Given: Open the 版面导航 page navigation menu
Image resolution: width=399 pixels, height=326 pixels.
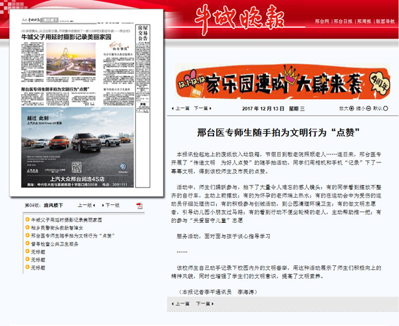Looking at the screenshot, I should pos(385,21).
